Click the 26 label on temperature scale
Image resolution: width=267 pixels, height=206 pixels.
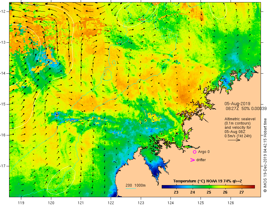click(225, 192)
